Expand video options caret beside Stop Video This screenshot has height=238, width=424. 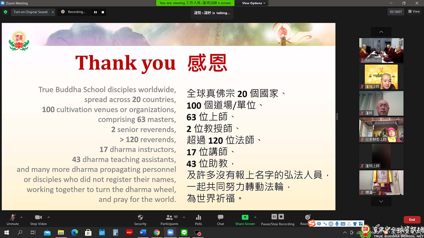point(48,217)
